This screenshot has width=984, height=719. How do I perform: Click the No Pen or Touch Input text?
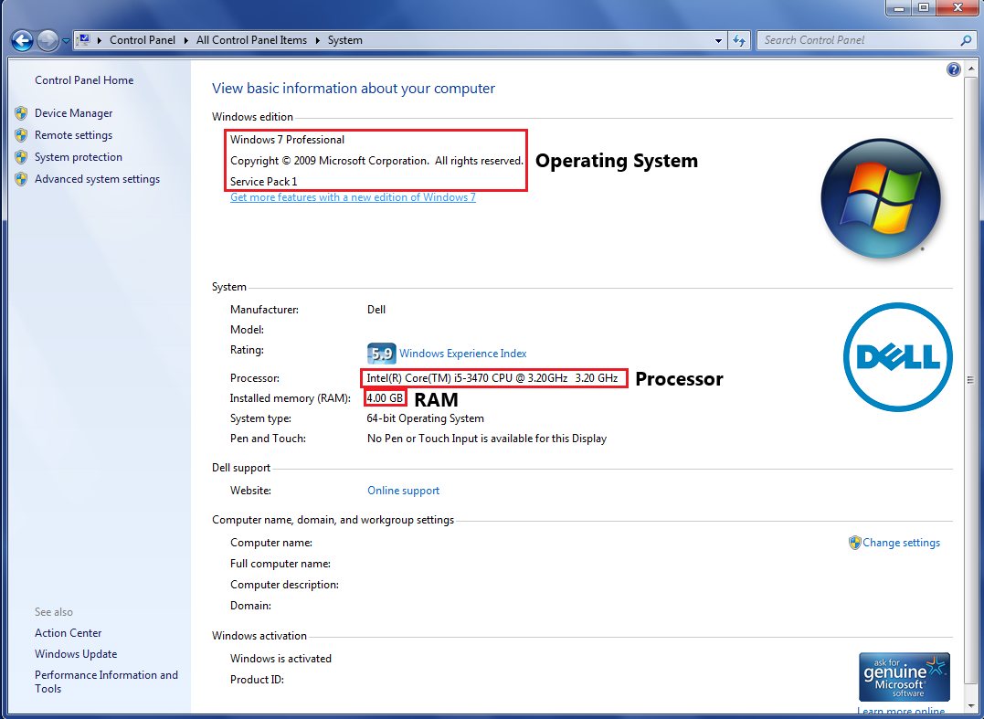tap(487, 439)
